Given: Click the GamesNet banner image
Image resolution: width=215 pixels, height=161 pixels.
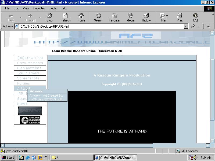Looking at the screenshot, I should pyautogui.click(x=30, y=111).
